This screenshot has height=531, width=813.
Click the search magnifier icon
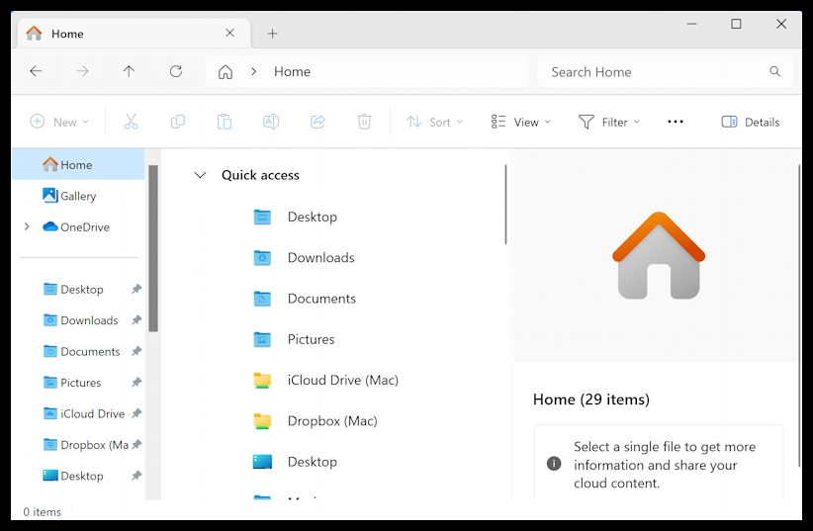pyautogui.click(x=774, y=71)
